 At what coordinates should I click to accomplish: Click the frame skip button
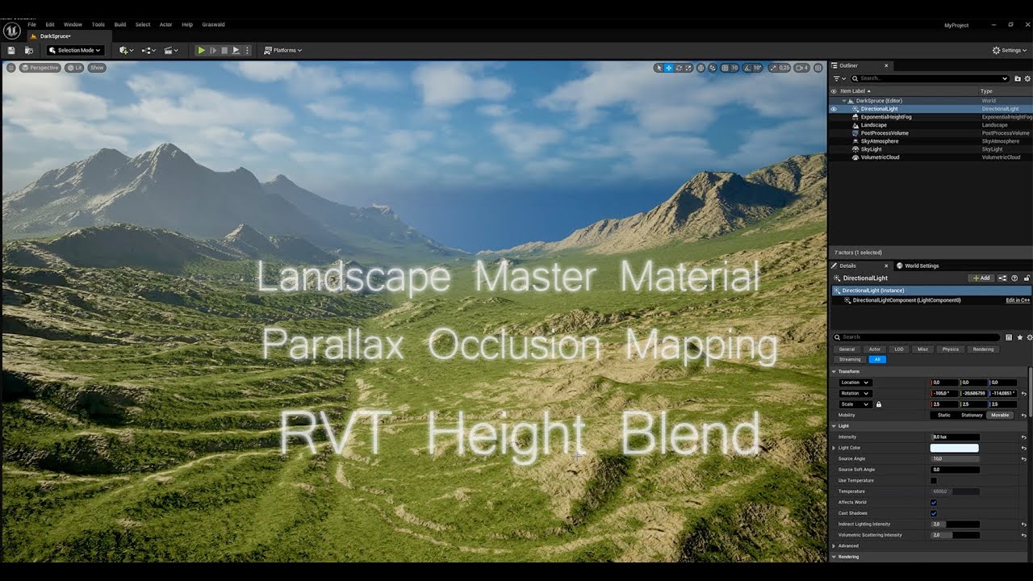click(213, 50)
